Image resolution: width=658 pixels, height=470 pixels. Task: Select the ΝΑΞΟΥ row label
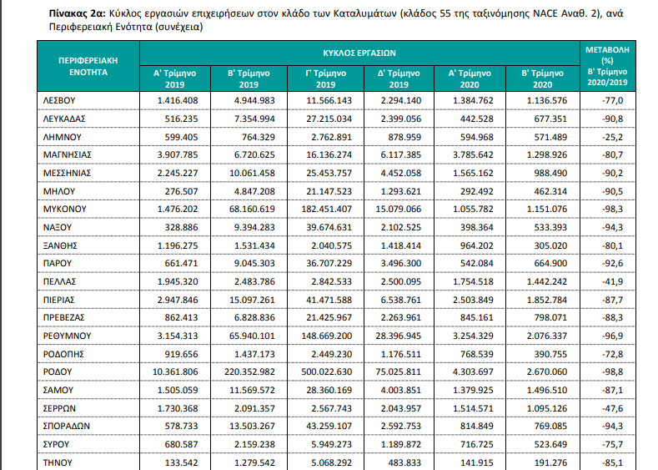coord(58,228)
